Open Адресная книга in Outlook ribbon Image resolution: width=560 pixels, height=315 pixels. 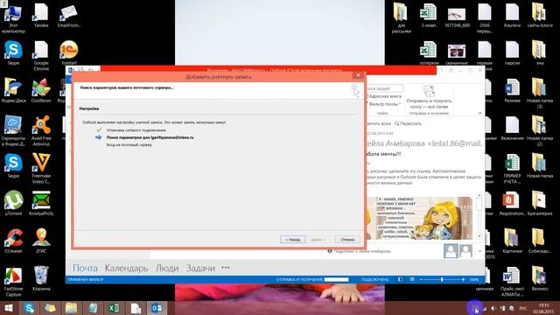point(385,96)
